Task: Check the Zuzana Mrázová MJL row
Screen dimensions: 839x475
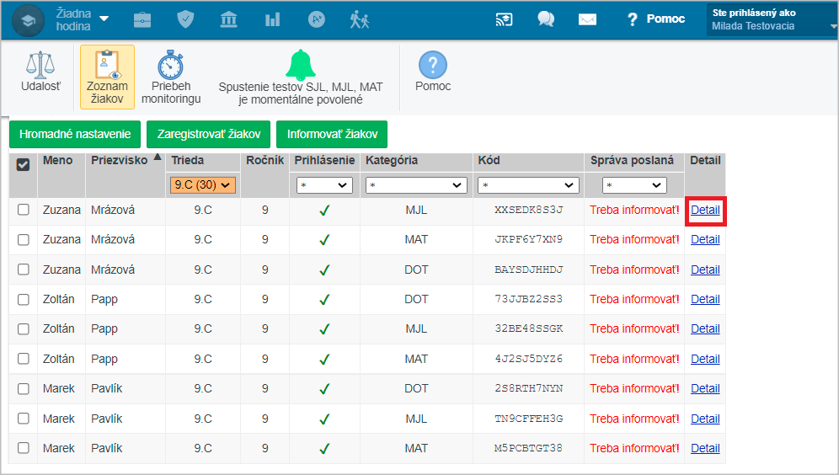Action: 23,210
